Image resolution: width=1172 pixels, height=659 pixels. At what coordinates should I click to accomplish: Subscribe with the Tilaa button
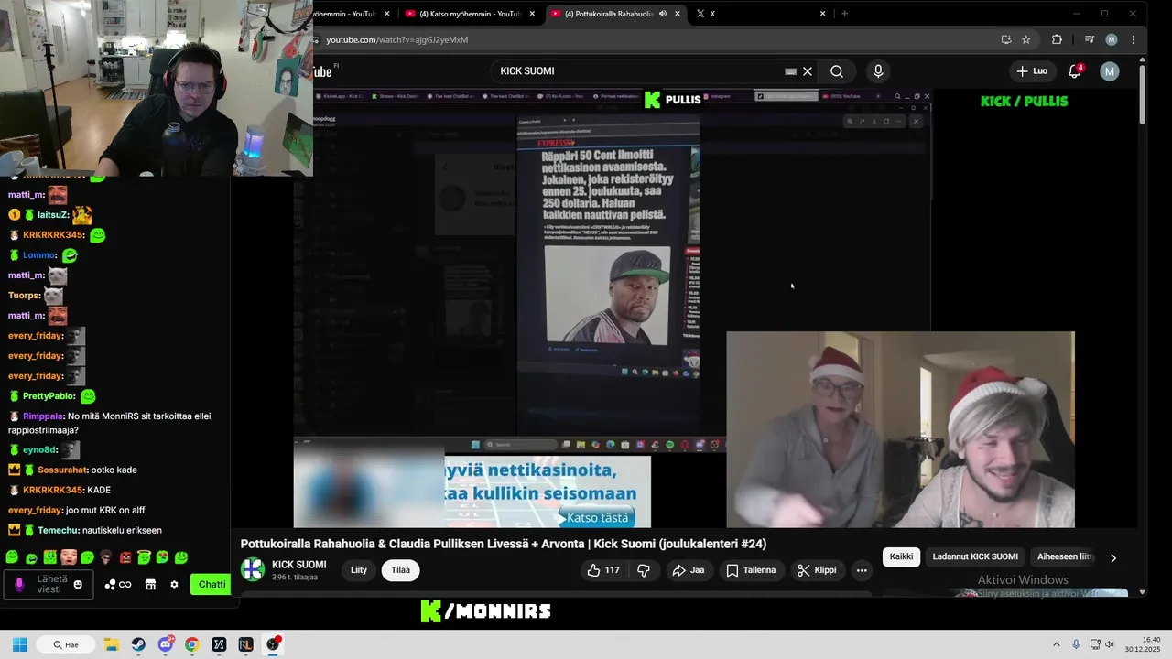[400, 570]
